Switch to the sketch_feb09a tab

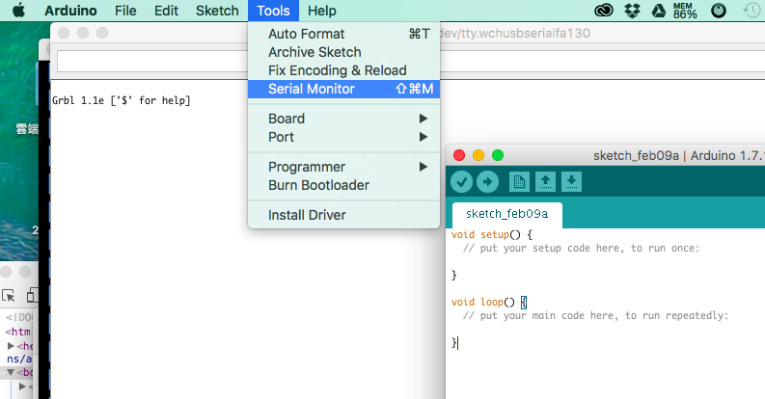506,214
